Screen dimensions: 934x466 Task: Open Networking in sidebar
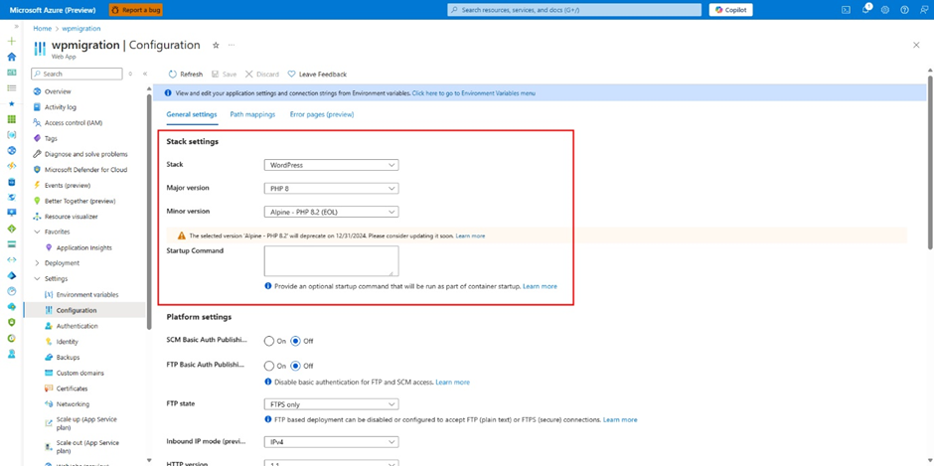coord(73,404)
